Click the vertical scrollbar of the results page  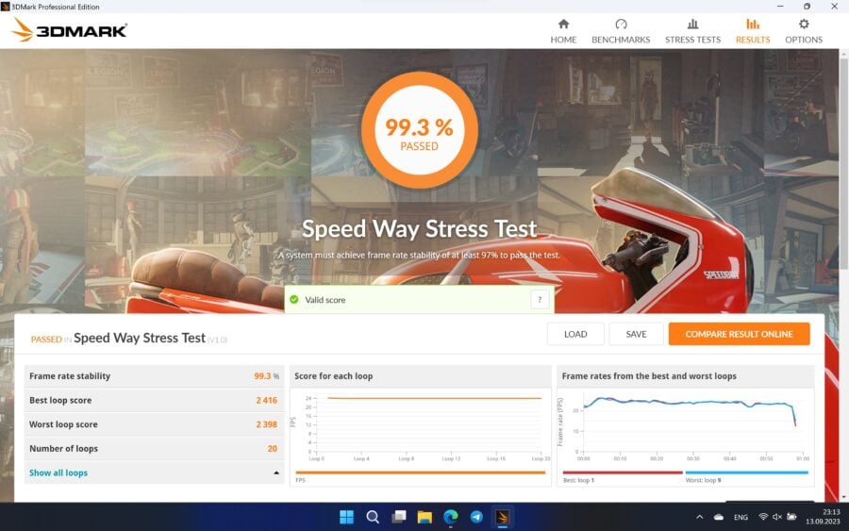tap(843, 162)
